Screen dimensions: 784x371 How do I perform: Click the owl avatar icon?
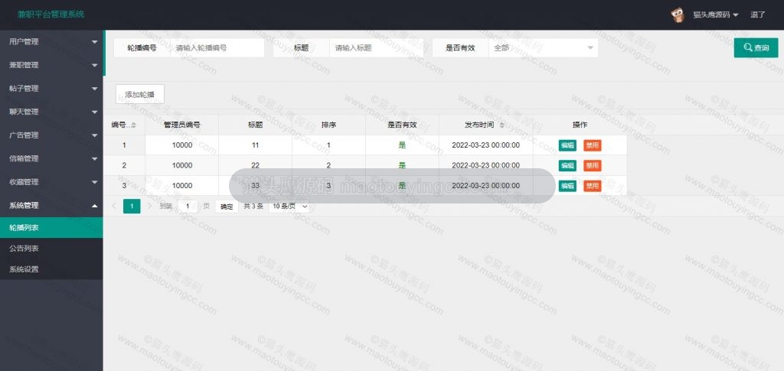click(678, 15)
